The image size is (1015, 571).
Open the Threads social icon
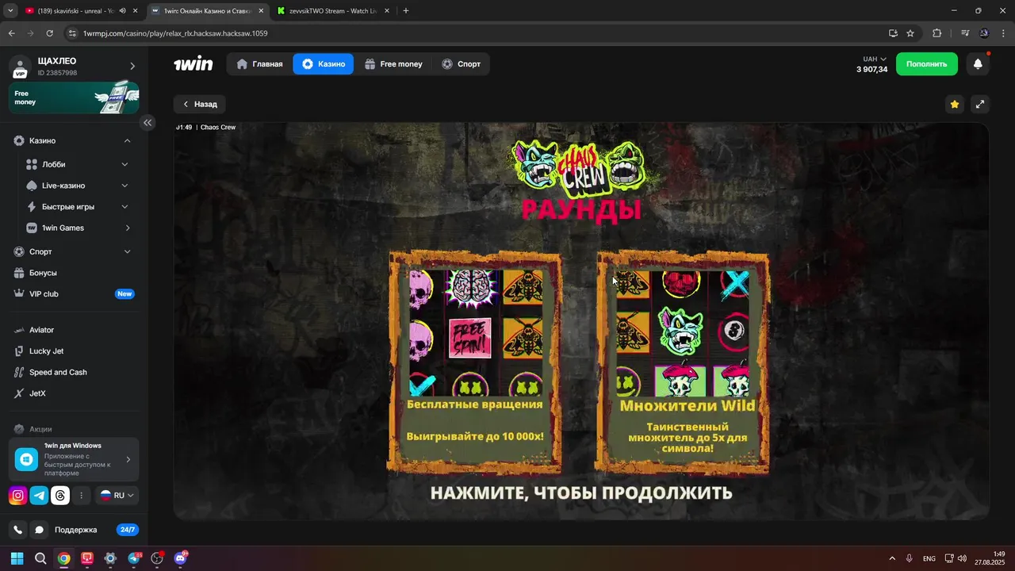(60, 496)
